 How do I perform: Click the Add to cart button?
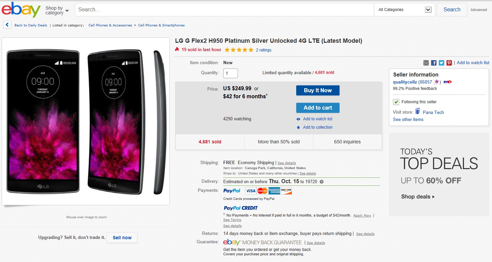[x=318, y=108]
